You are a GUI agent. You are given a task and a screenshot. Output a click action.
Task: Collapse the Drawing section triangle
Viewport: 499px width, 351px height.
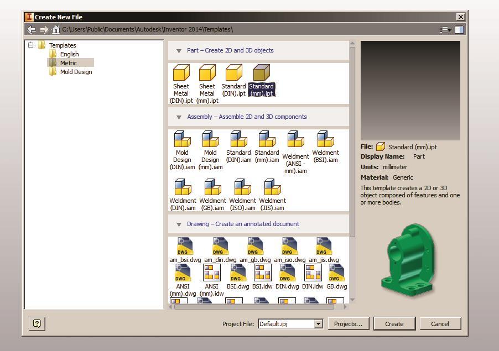[x=179, y=224]
